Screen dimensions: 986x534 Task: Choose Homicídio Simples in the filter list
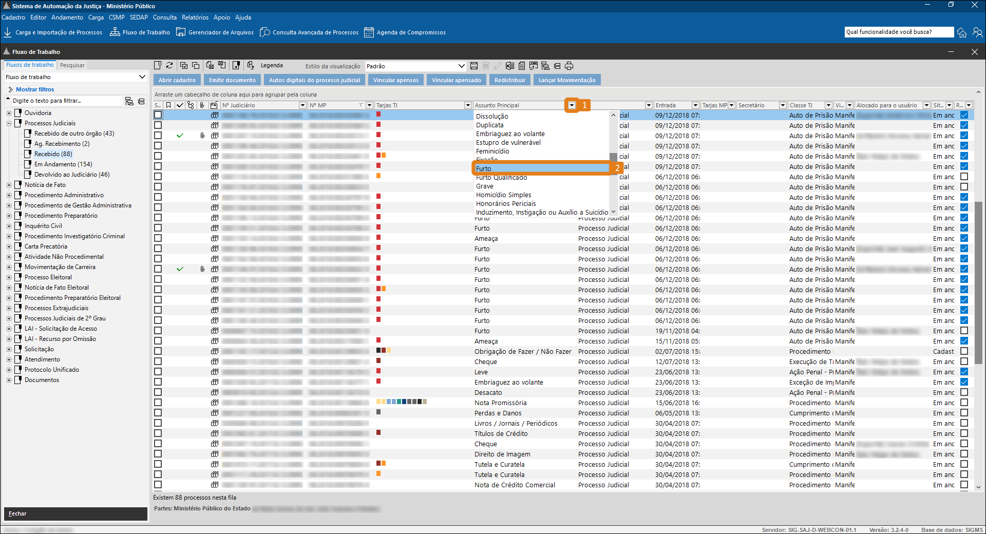click(504, 195)
